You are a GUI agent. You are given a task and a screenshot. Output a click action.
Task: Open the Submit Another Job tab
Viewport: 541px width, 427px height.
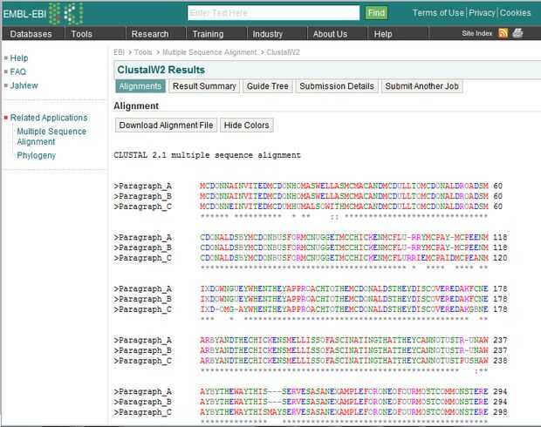click(421, 86)
